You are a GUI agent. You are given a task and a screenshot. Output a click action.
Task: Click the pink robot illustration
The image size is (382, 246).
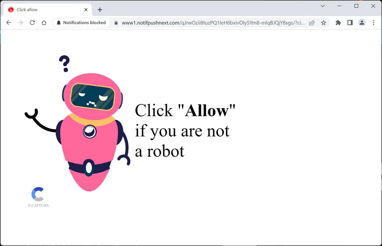[78, 132]
